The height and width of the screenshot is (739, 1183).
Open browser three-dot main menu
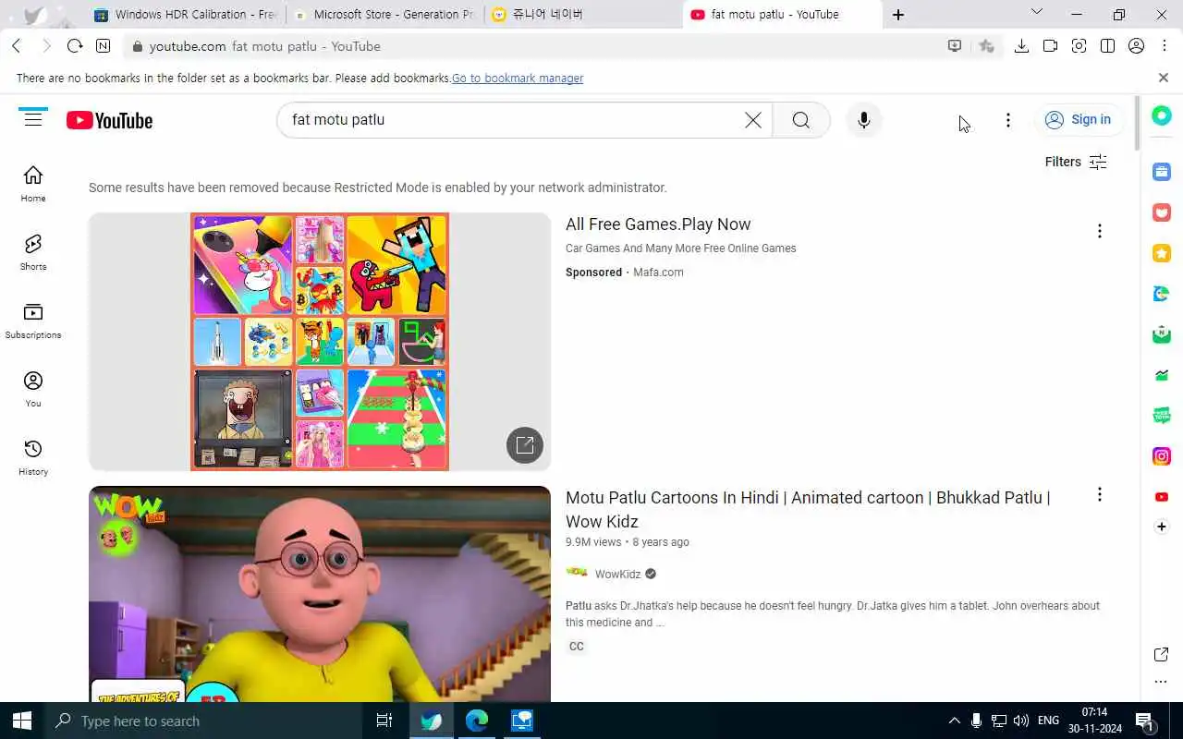1165,46
